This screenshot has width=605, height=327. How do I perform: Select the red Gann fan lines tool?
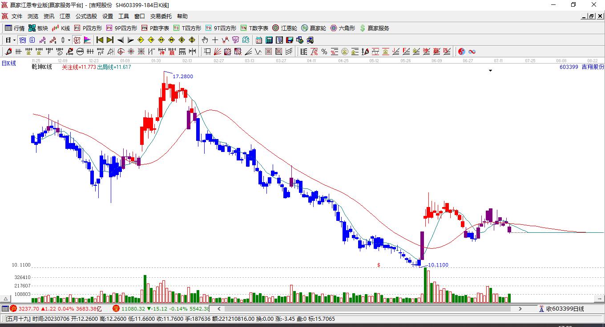(218, 52)
